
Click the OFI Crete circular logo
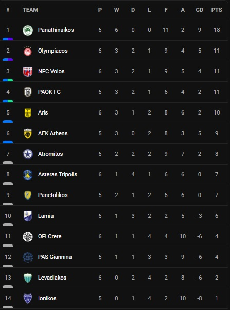tap(28, 237)
